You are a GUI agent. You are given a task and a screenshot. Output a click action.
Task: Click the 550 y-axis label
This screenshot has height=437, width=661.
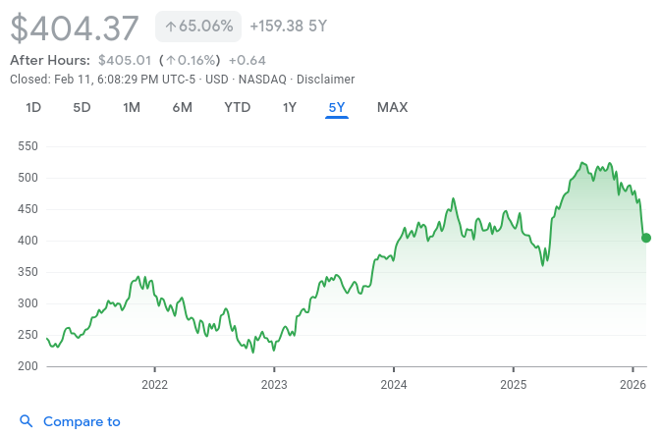coord(27,146)
